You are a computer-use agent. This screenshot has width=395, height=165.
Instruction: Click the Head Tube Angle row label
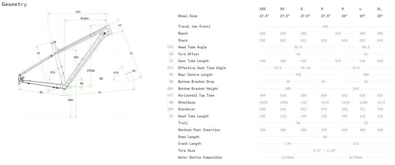[192, 47]
